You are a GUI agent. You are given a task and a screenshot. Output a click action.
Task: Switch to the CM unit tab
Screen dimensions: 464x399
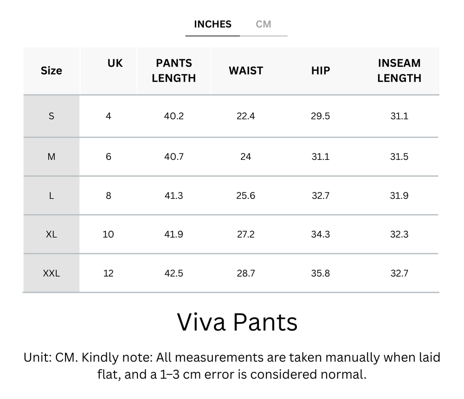(x=264, y=24)
